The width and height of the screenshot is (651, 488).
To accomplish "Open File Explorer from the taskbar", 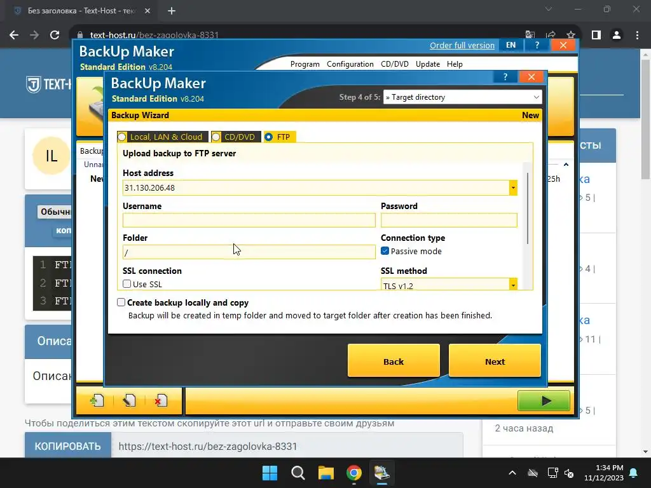I will (x=326, y=473).
